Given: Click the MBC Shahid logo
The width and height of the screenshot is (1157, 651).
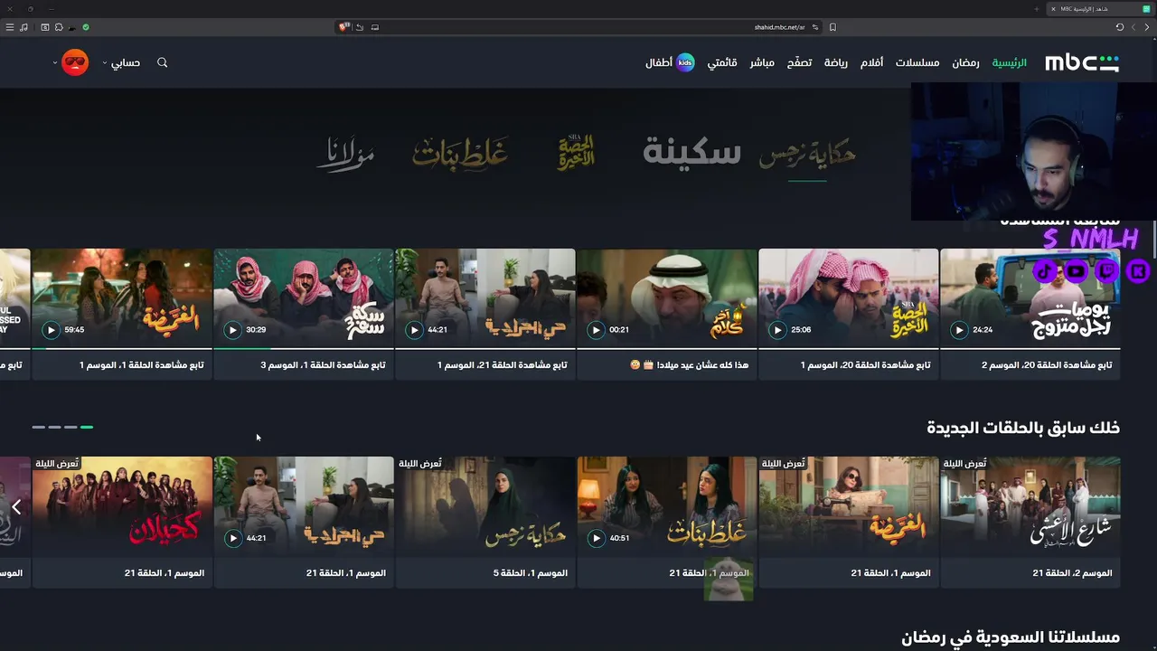Looking at the screenshot, I should pos(1082,62).
